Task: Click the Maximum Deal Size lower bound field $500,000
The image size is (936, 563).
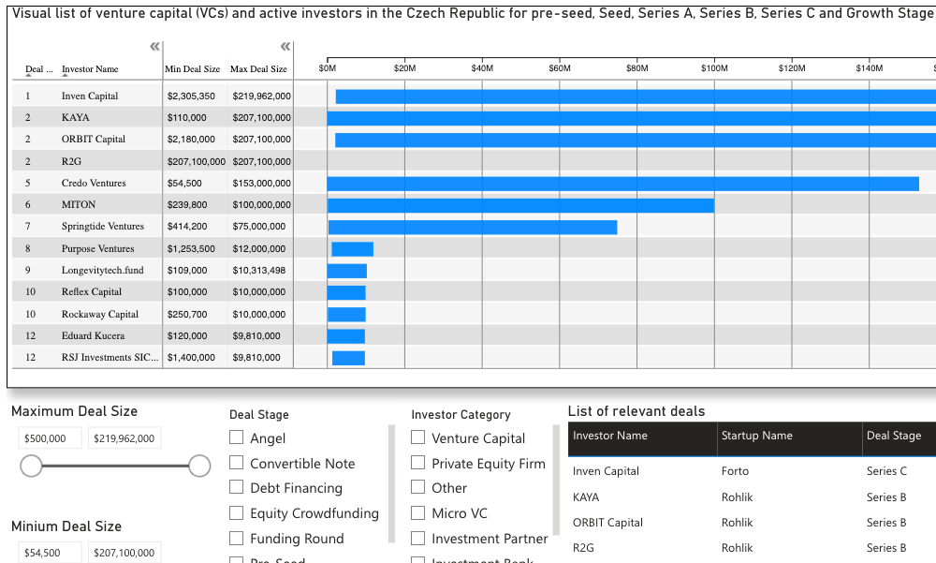Action: tap(51, 438)
